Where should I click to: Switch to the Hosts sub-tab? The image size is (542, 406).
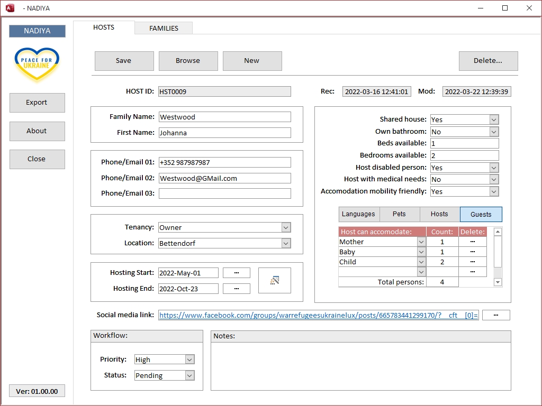[439, 214]
